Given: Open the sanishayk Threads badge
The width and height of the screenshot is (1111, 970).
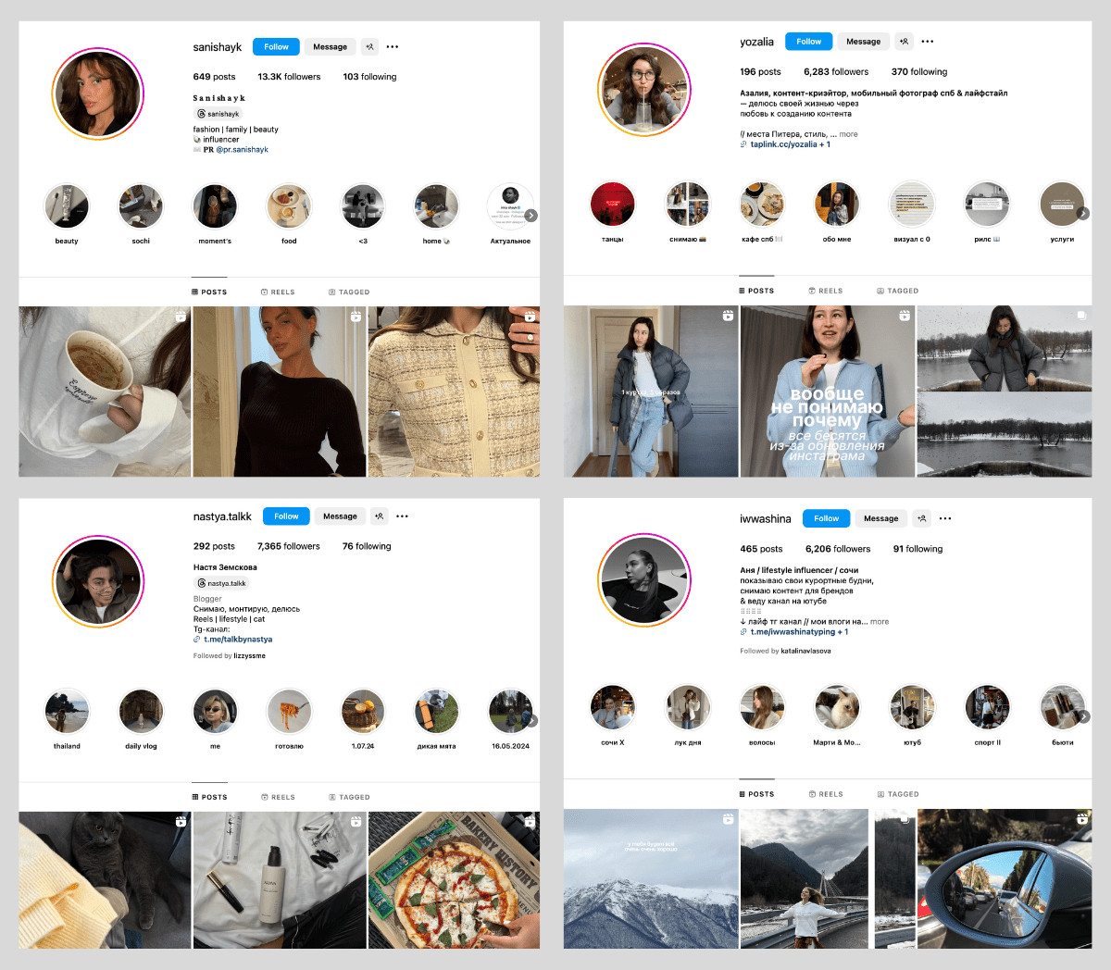Looking at the screenshot, I should coord(218,114).
